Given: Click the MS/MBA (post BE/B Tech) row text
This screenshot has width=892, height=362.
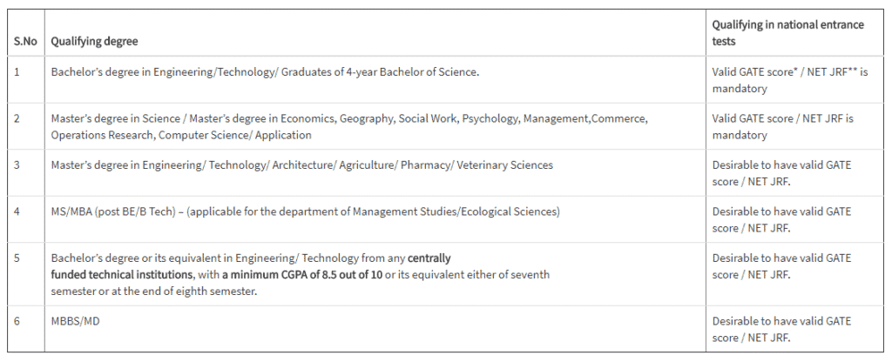Looking at the screenshot, I should coord(306,212).
